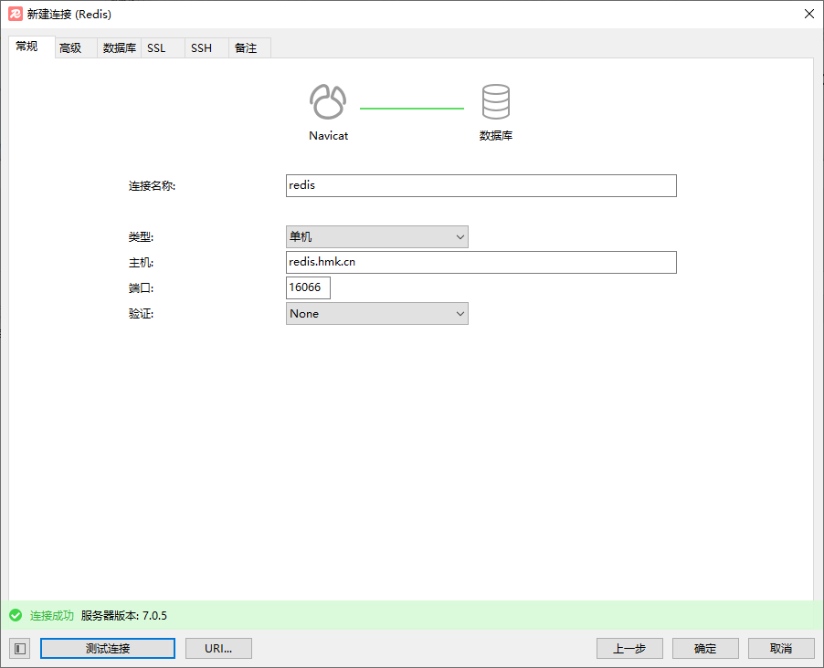Open the URI... button
This screenshot has width=824, height=668.
click(218, 649)
